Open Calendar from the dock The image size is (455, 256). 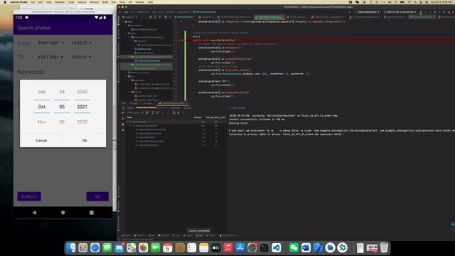coord(168,247)
